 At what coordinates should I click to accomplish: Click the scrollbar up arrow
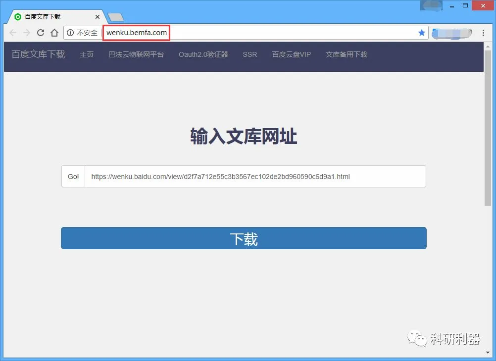488,46
